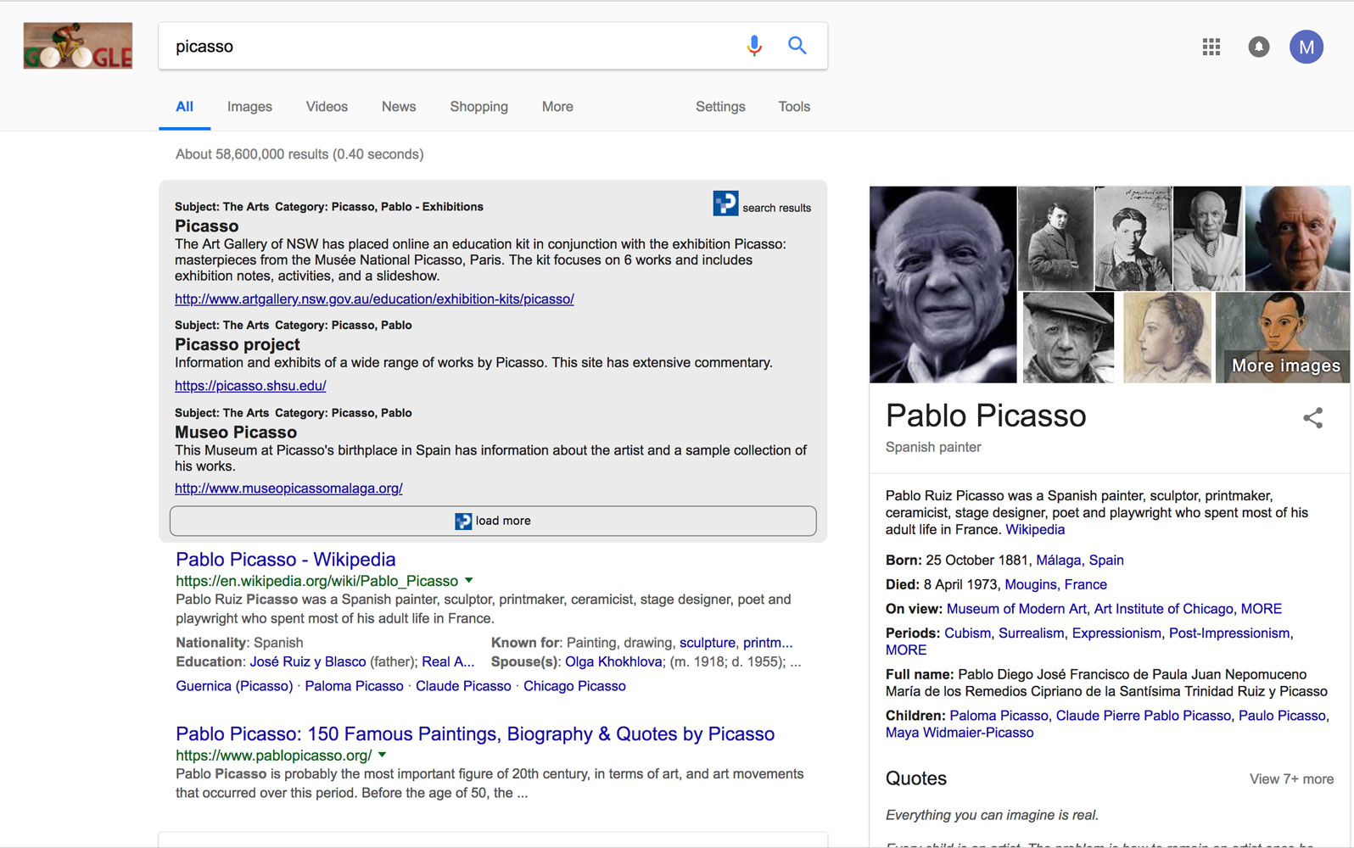Image resolution: width=1354 pixels, height=848 pixels.
Task: Open the Maya Widmaier-Picasso link
Action: (960, 733)
